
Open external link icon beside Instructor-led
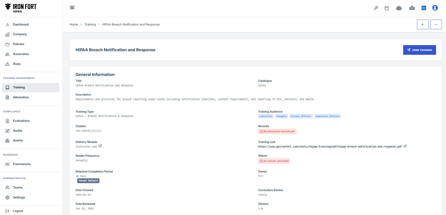[100, 146]
